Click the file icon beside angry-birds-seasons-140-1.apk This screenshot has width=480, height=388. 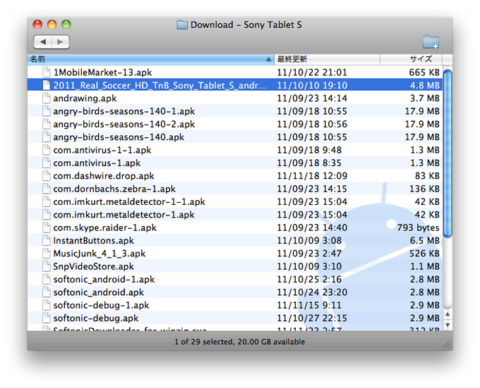pos(47,111)
